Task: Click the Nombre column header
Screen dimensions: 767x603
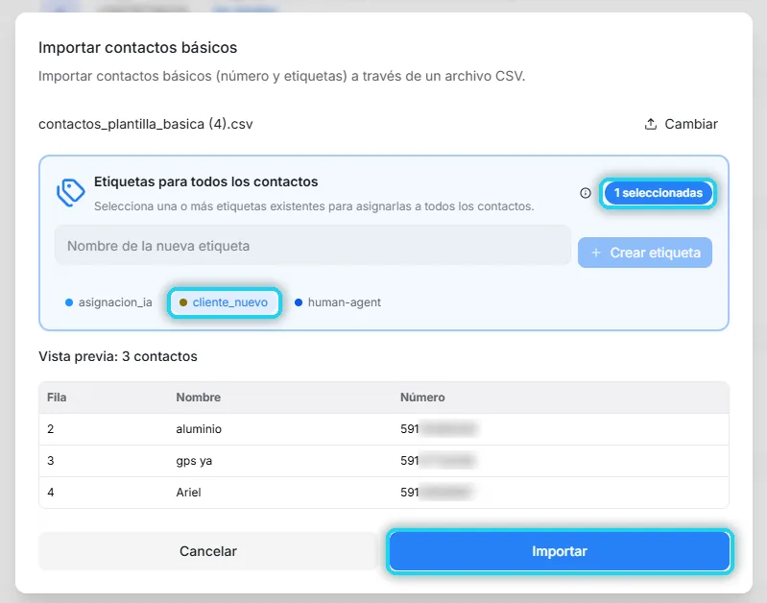Action: (198, 397)
